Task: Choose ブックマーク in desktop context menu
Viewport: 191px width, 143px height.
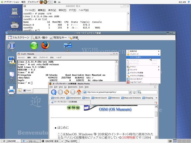Action: [143, 54]
